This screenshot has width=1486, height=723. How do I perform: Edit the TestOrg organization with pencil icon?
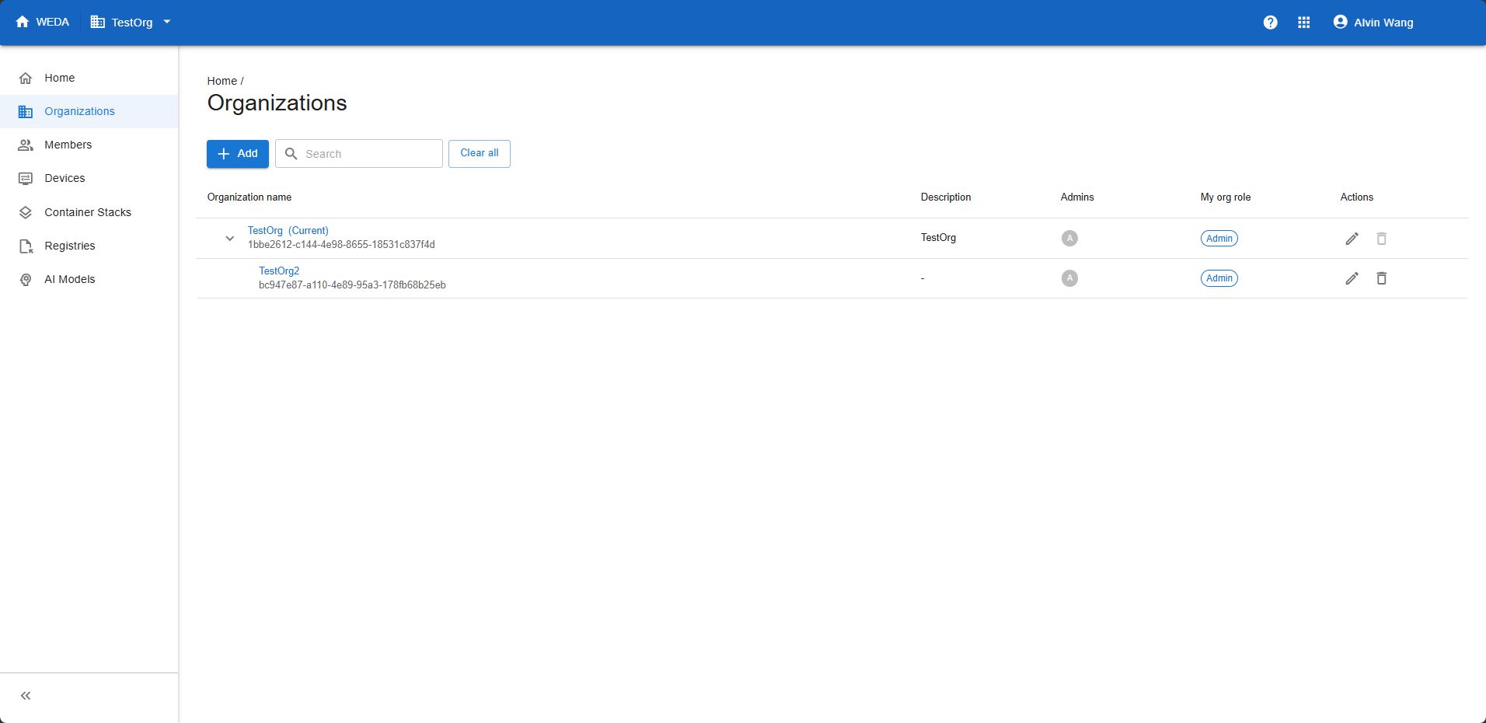click(x=1352, y=239)
